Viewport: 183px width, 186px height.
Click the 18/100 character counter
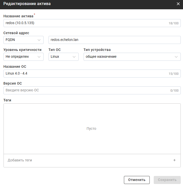173,23
